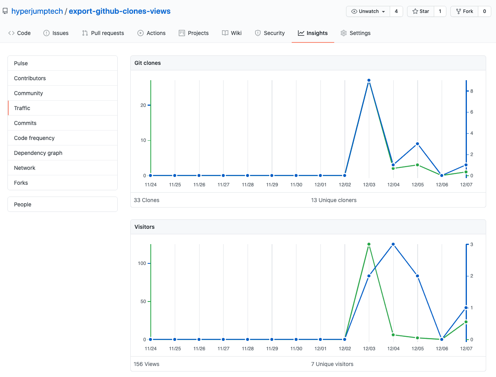The width and height of the screenshot is (496, 377).
Task: Click the Wiki book icon
Action: [224, 33]
